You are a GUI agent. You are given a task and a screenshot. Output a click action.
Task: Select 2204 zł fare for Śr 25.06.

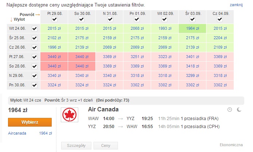pos(220,38)
